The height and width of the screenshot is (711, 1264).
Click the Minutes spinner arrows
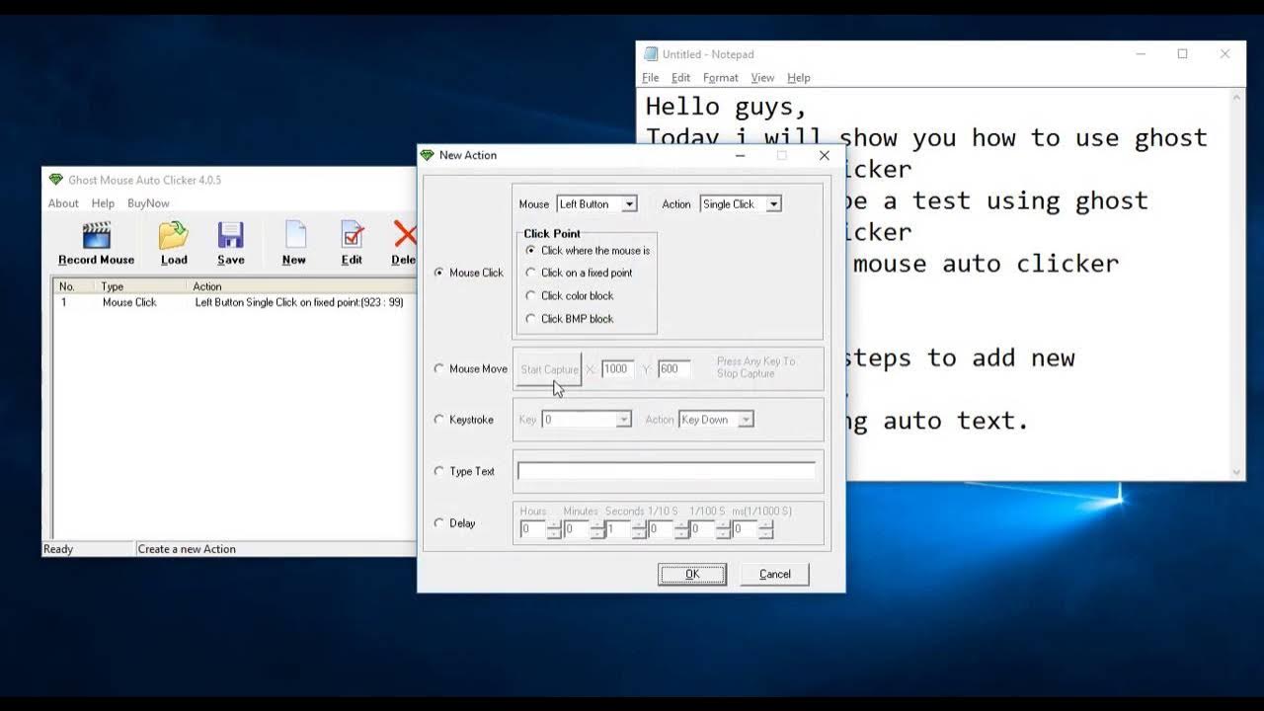(x=597, y=529)
